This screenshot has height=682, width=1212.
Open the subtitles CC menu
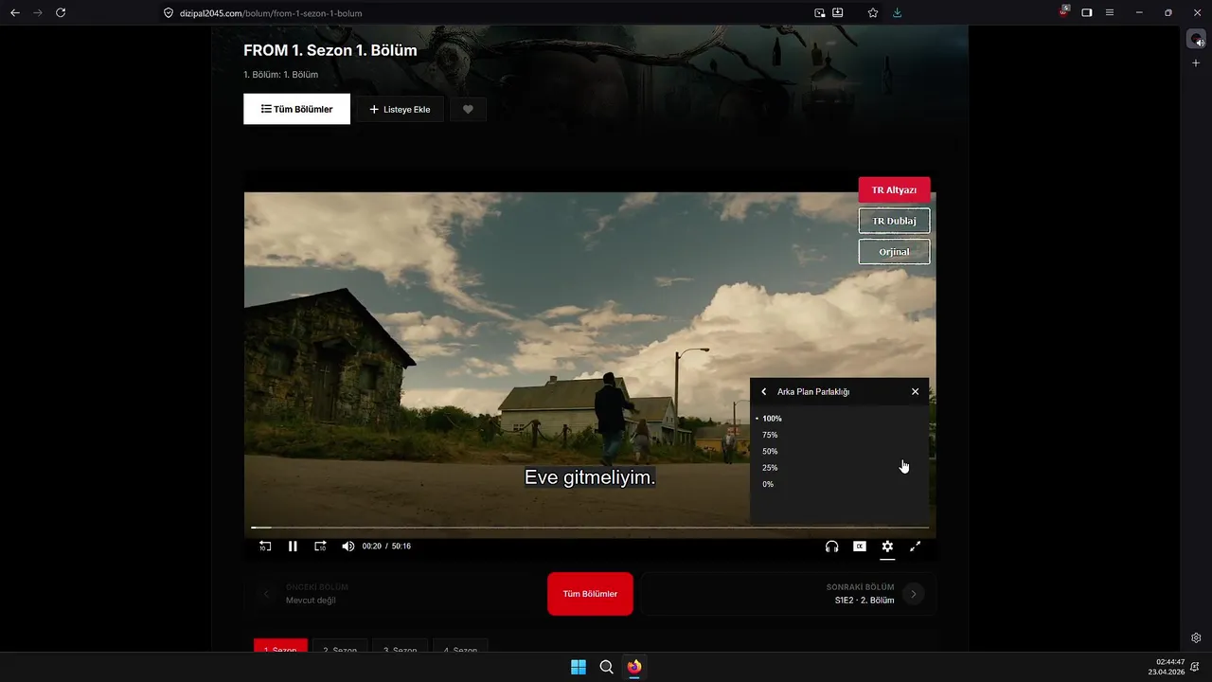click(860, 547)
